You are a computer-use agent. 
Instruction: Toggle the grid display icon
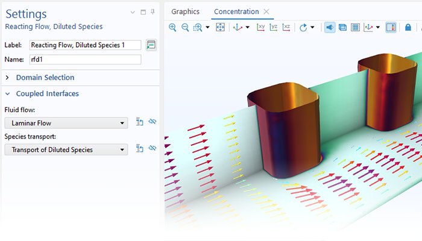(355, 27)
